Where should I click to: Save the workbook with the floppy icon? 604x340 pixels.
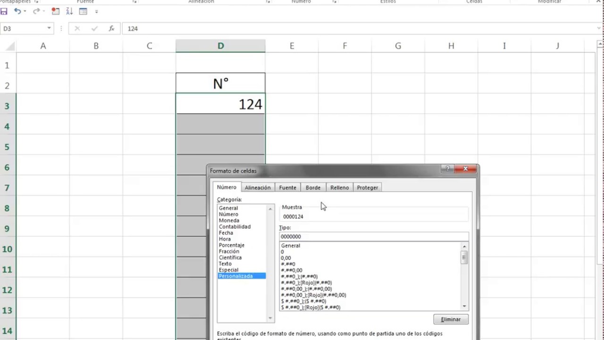(4, 11)
